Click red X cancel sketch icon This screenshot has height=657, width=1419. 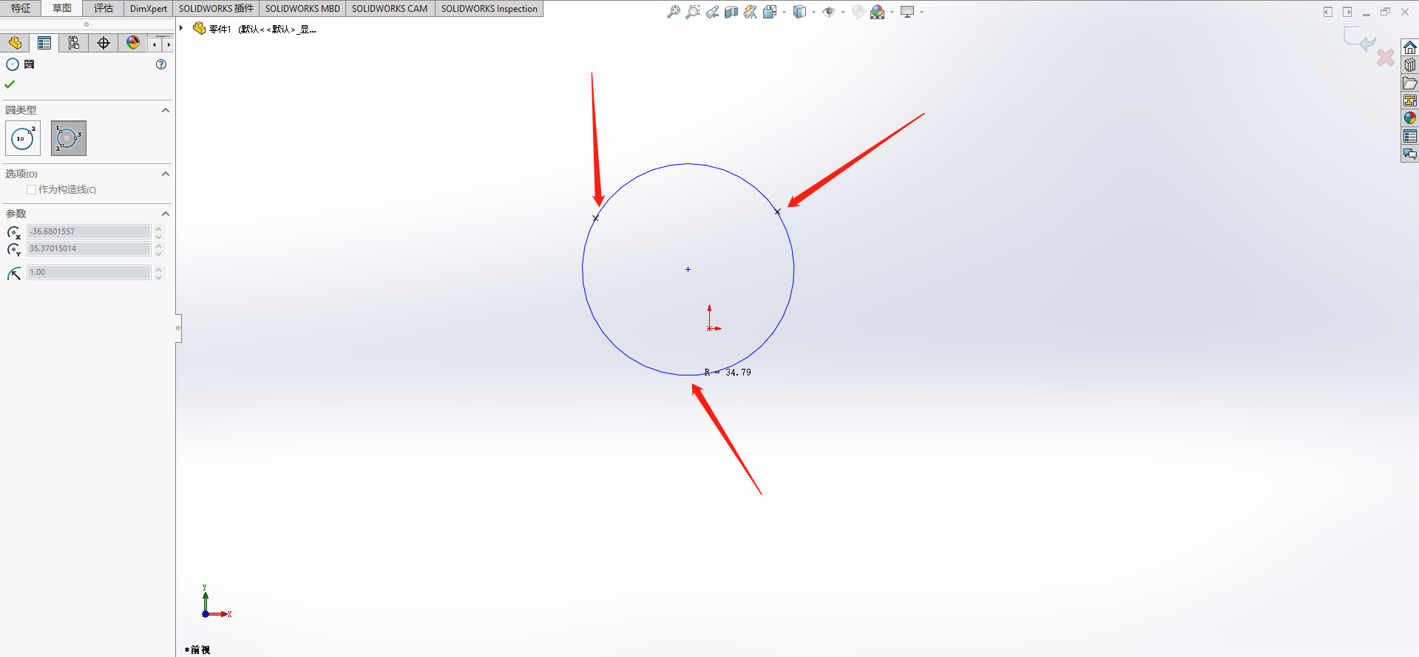[1386, 58]
